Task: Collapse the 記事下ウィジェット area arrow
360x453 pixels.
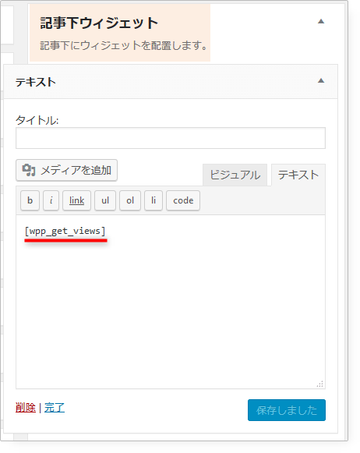Action: pyautogui.click(x=321, y=21)
